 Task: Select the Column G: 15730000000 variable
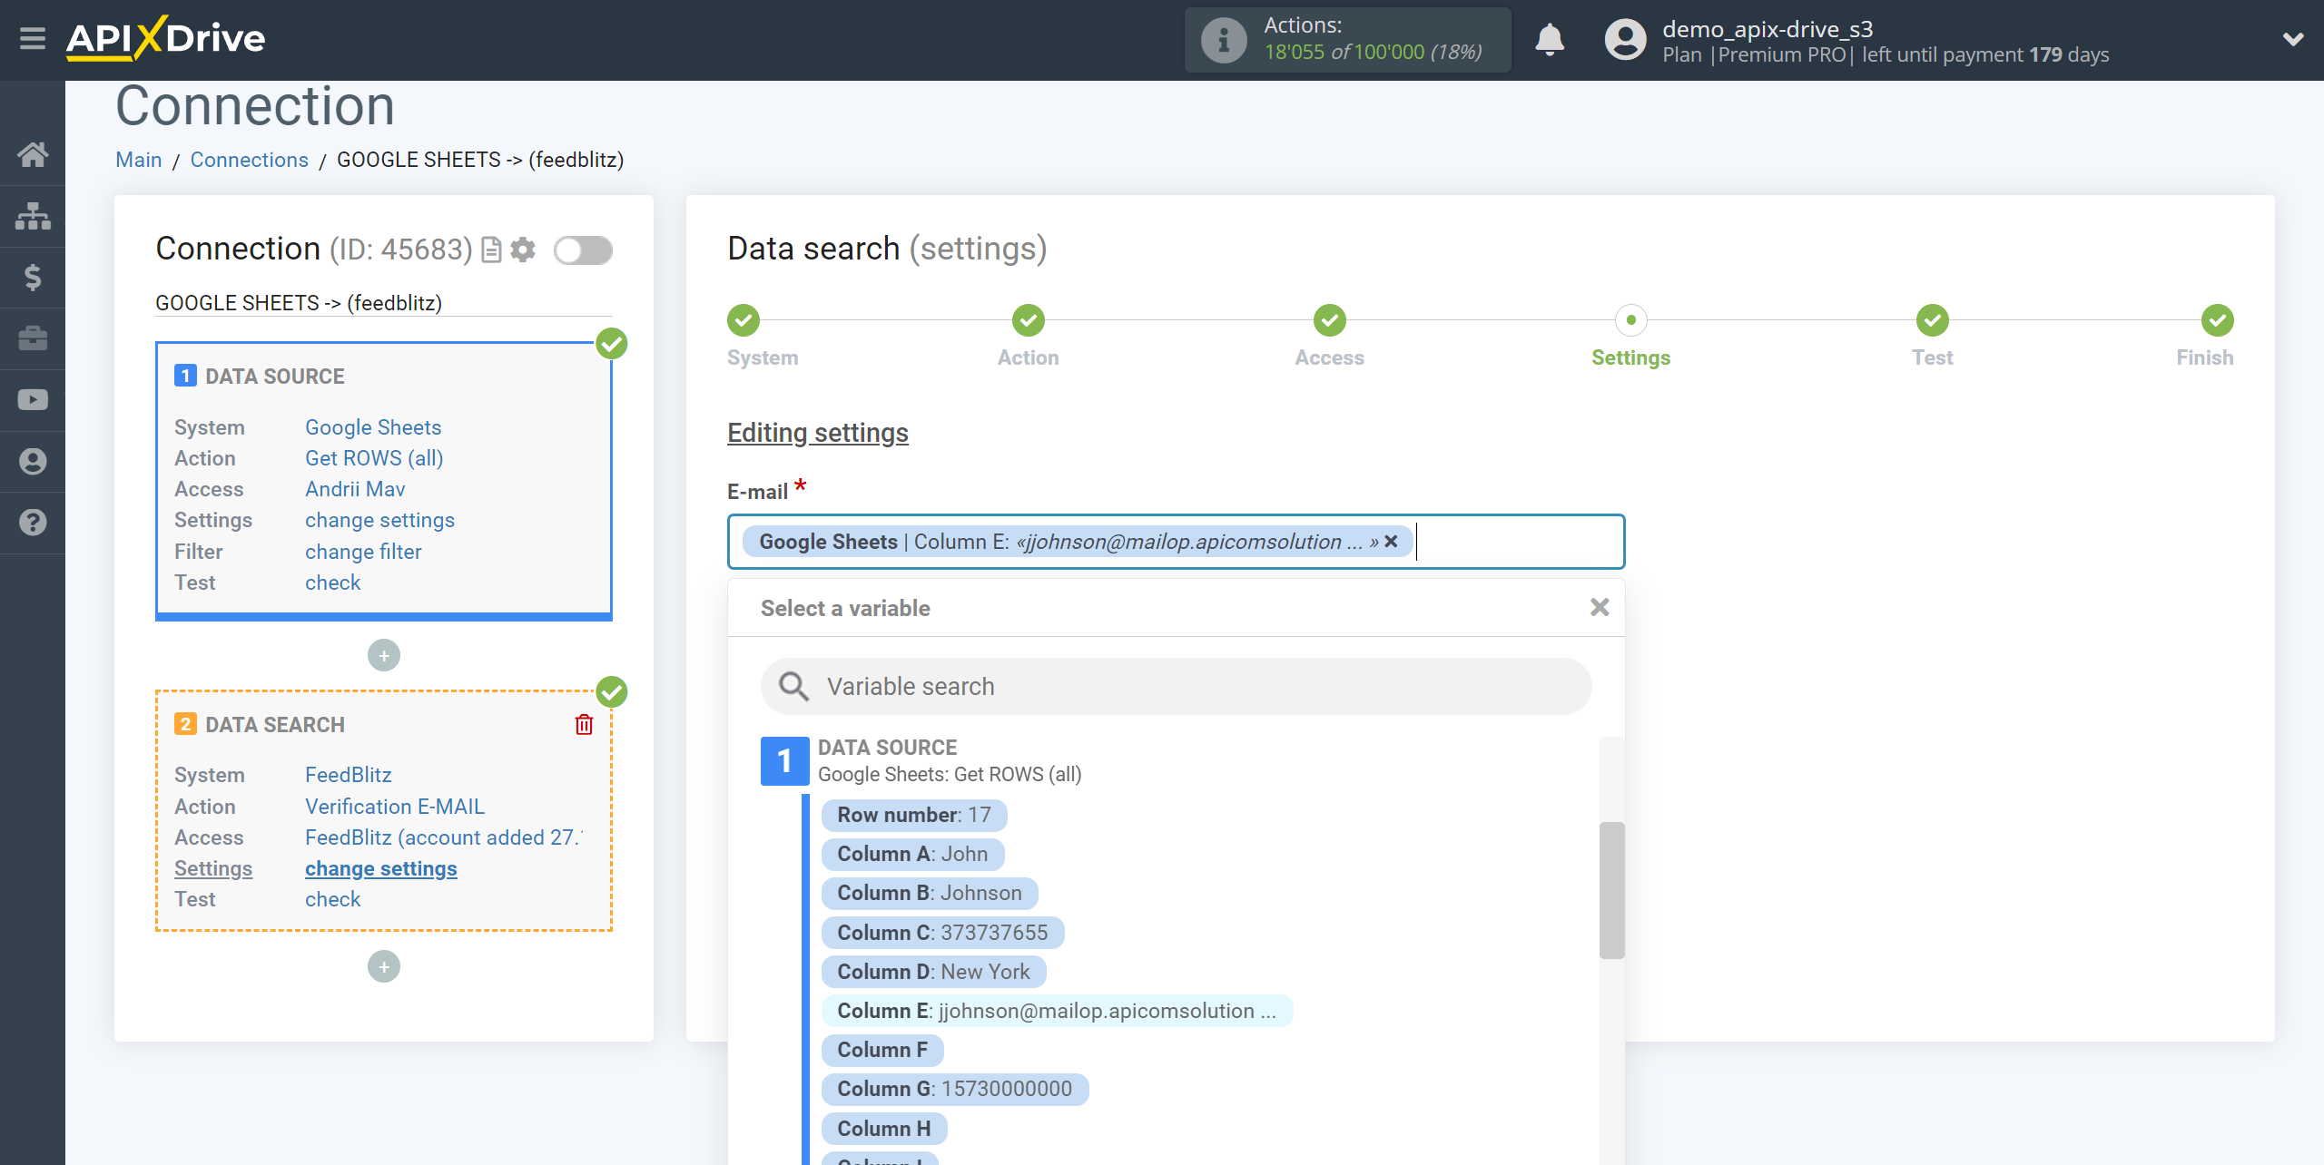[x=955, y=1089]
